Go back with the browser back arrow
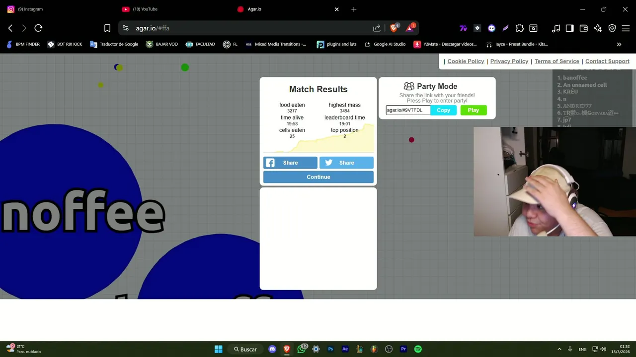Screen dimensions: 636x357 pyautogui.click(x=10, y=28)
